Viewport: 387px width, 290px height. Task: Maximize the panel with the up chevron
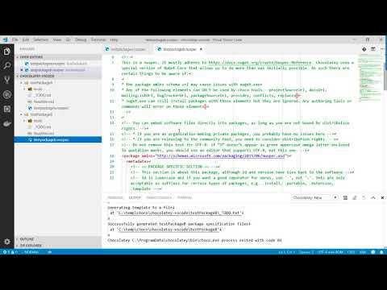tap(373, 197)
